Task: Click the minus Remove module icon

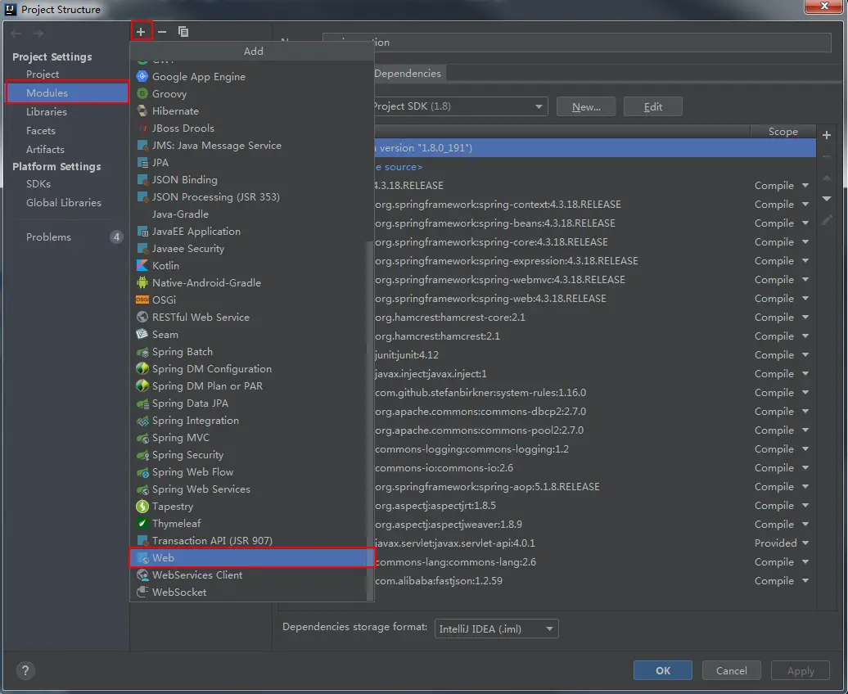Action: tap(162, 32)
